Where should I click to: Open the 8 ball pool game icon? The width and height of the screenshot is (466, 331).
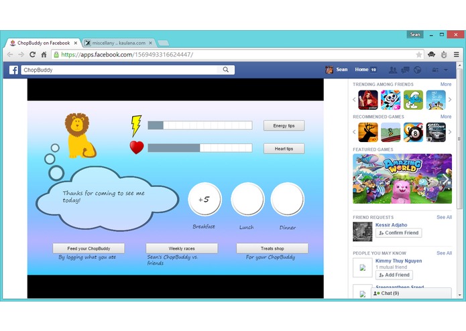[x=413, y=133]
